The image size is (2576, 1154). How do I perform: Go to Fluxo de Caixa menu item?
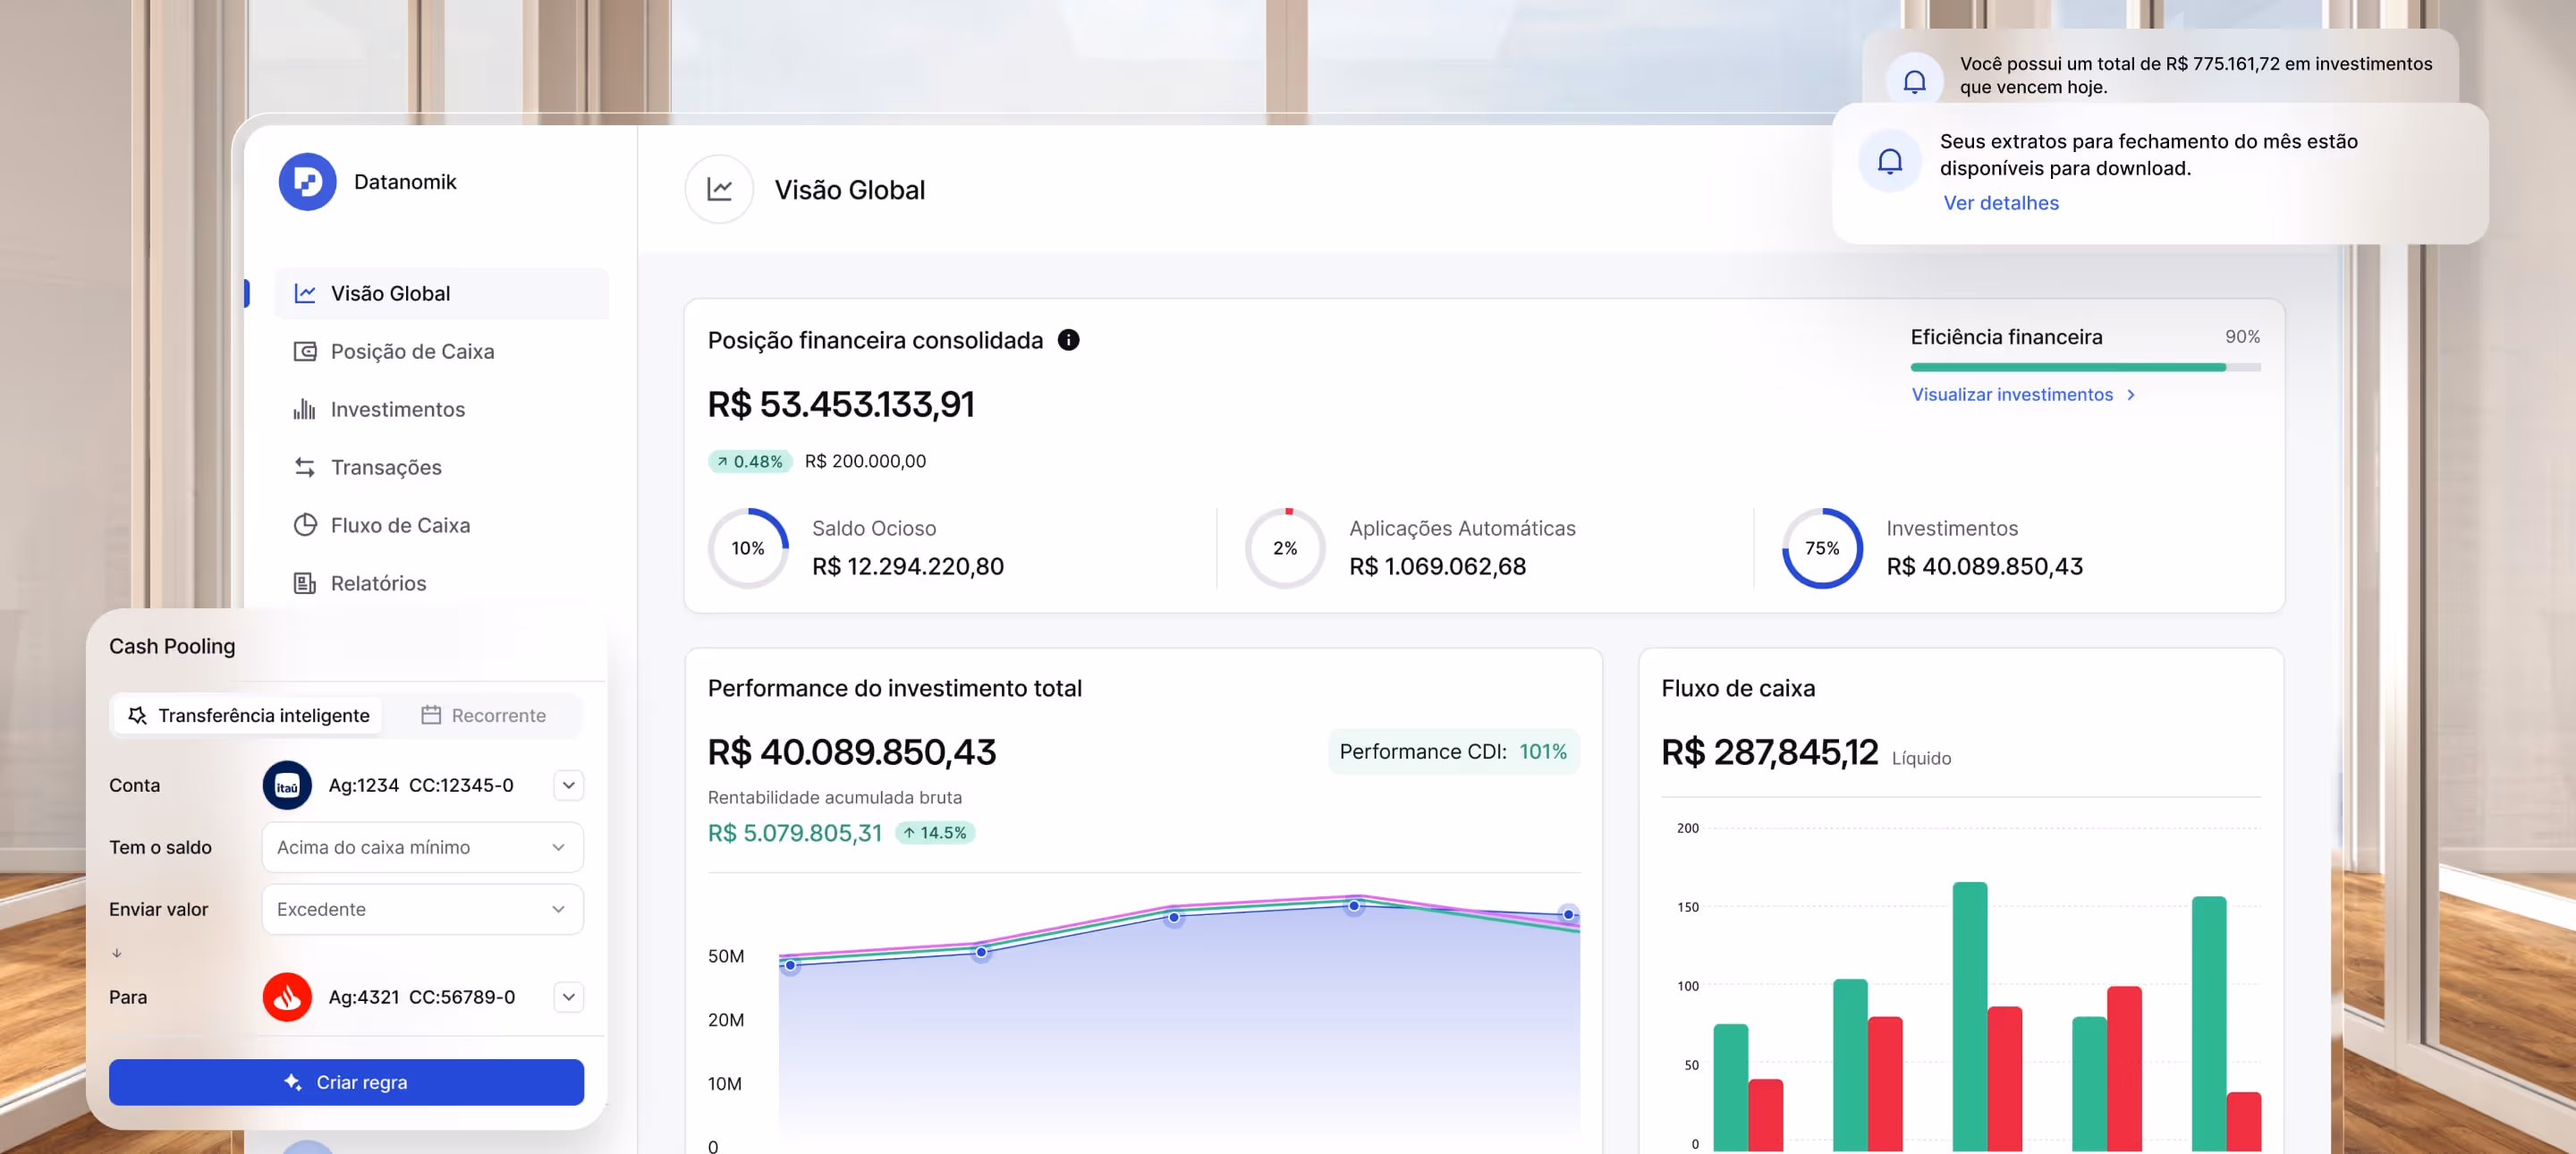tap(399, 525)
